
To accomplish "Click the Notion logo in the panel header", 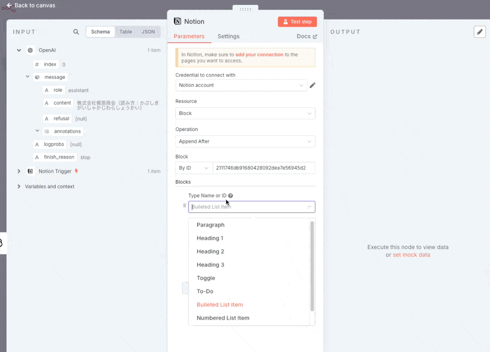I will click(178, 21).
